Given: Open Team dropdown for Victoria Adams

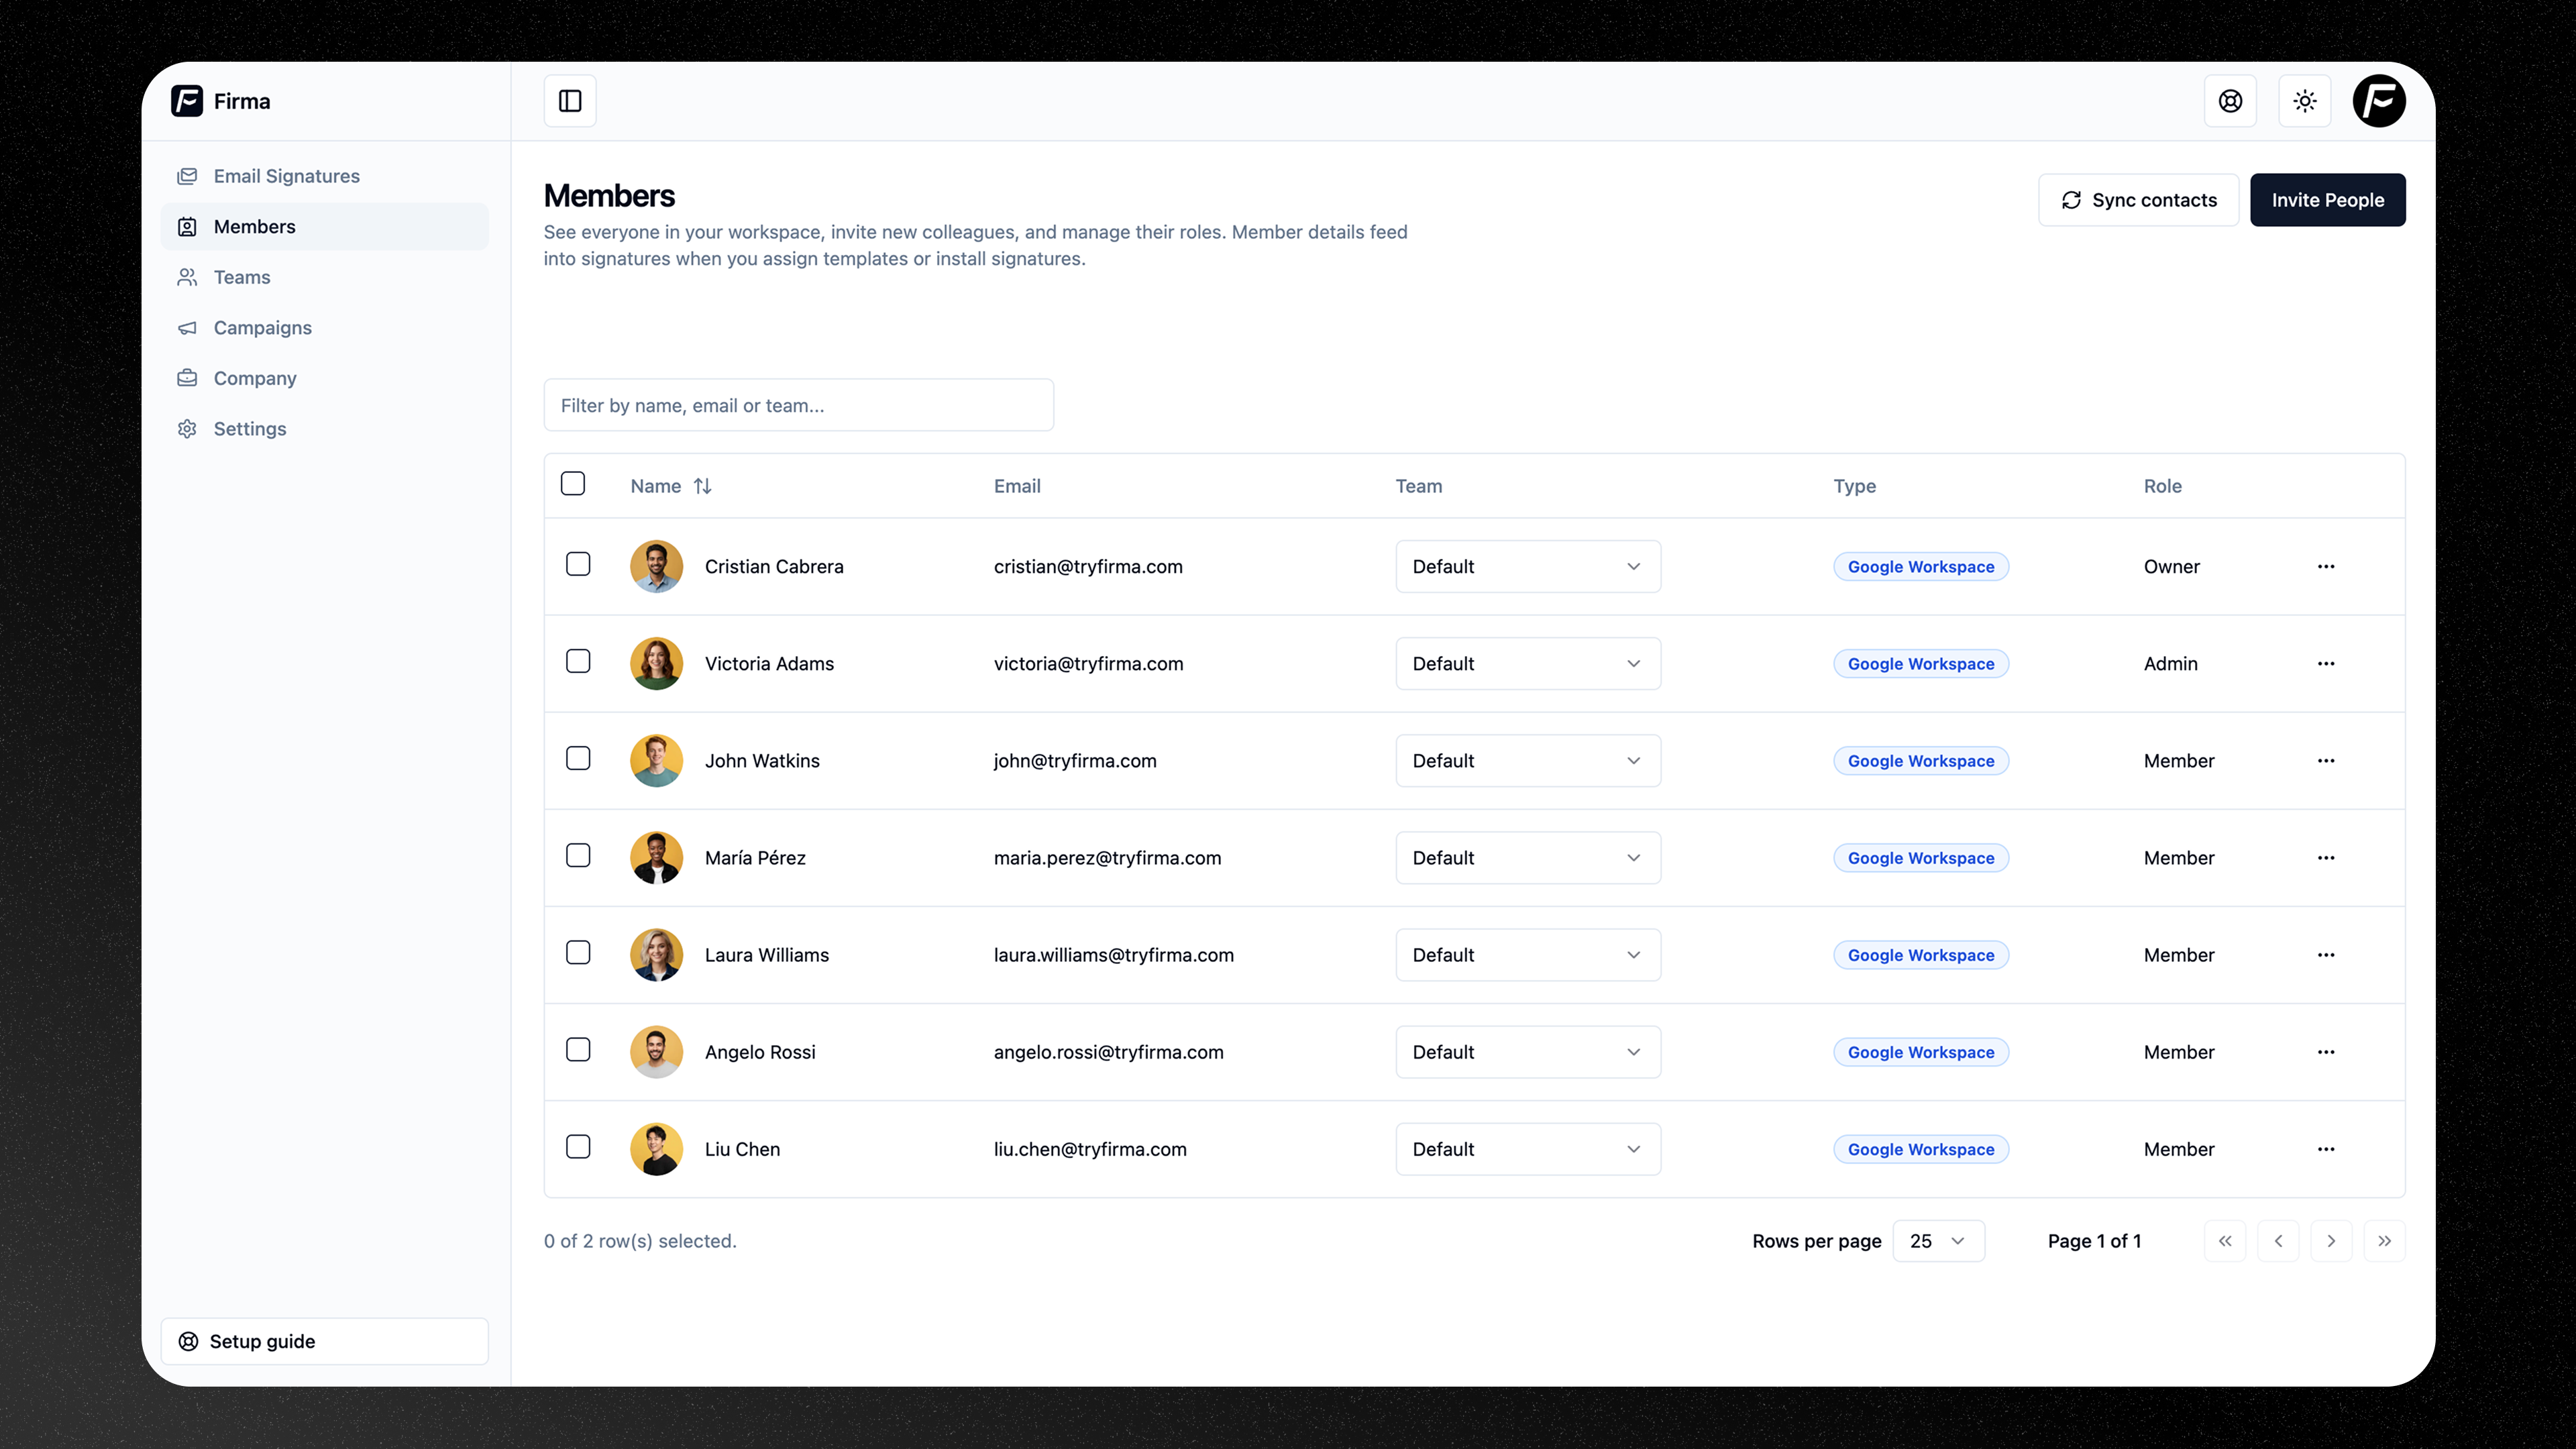Looking at the screenshot, I should (1528, 664).
